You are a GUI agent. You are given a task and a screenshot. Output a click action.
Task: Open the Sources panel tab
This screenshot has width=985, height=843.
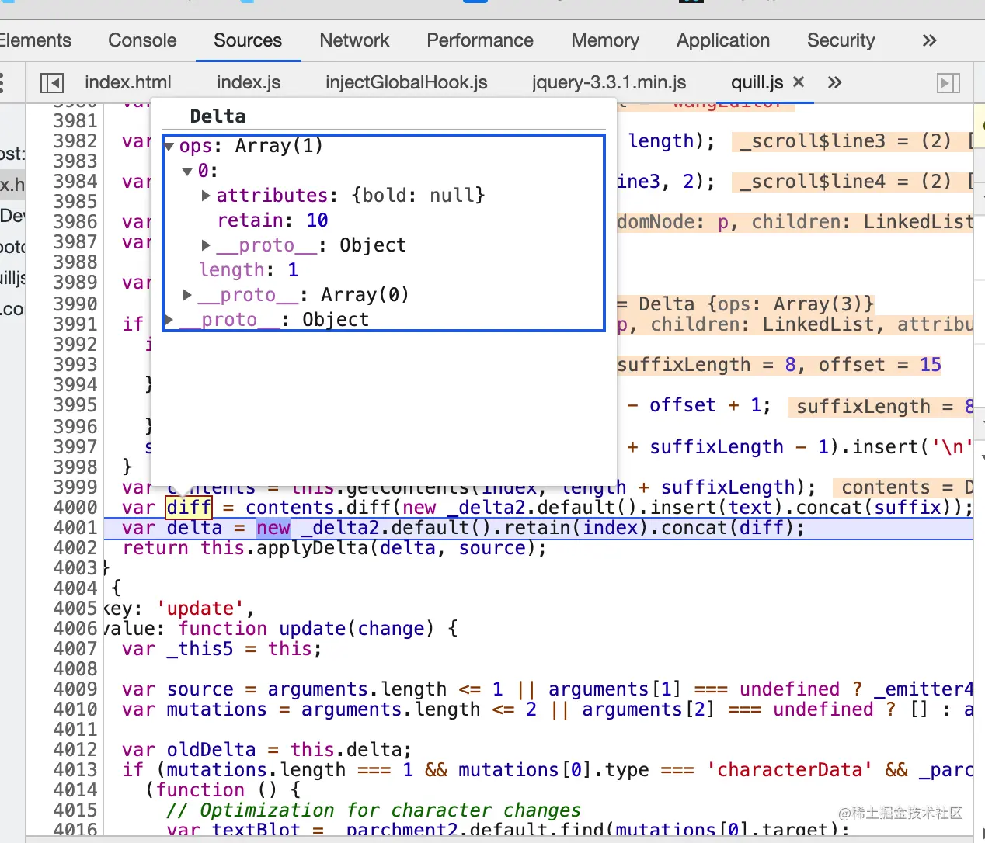248,40
